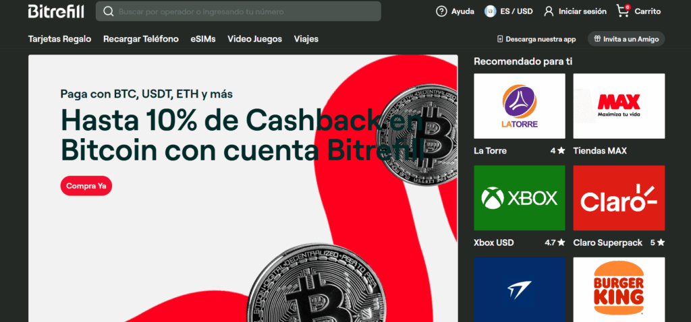The image size is (691, 322).
Task: Open the eSIMs menu item
Action: click(x=203, y=39)
